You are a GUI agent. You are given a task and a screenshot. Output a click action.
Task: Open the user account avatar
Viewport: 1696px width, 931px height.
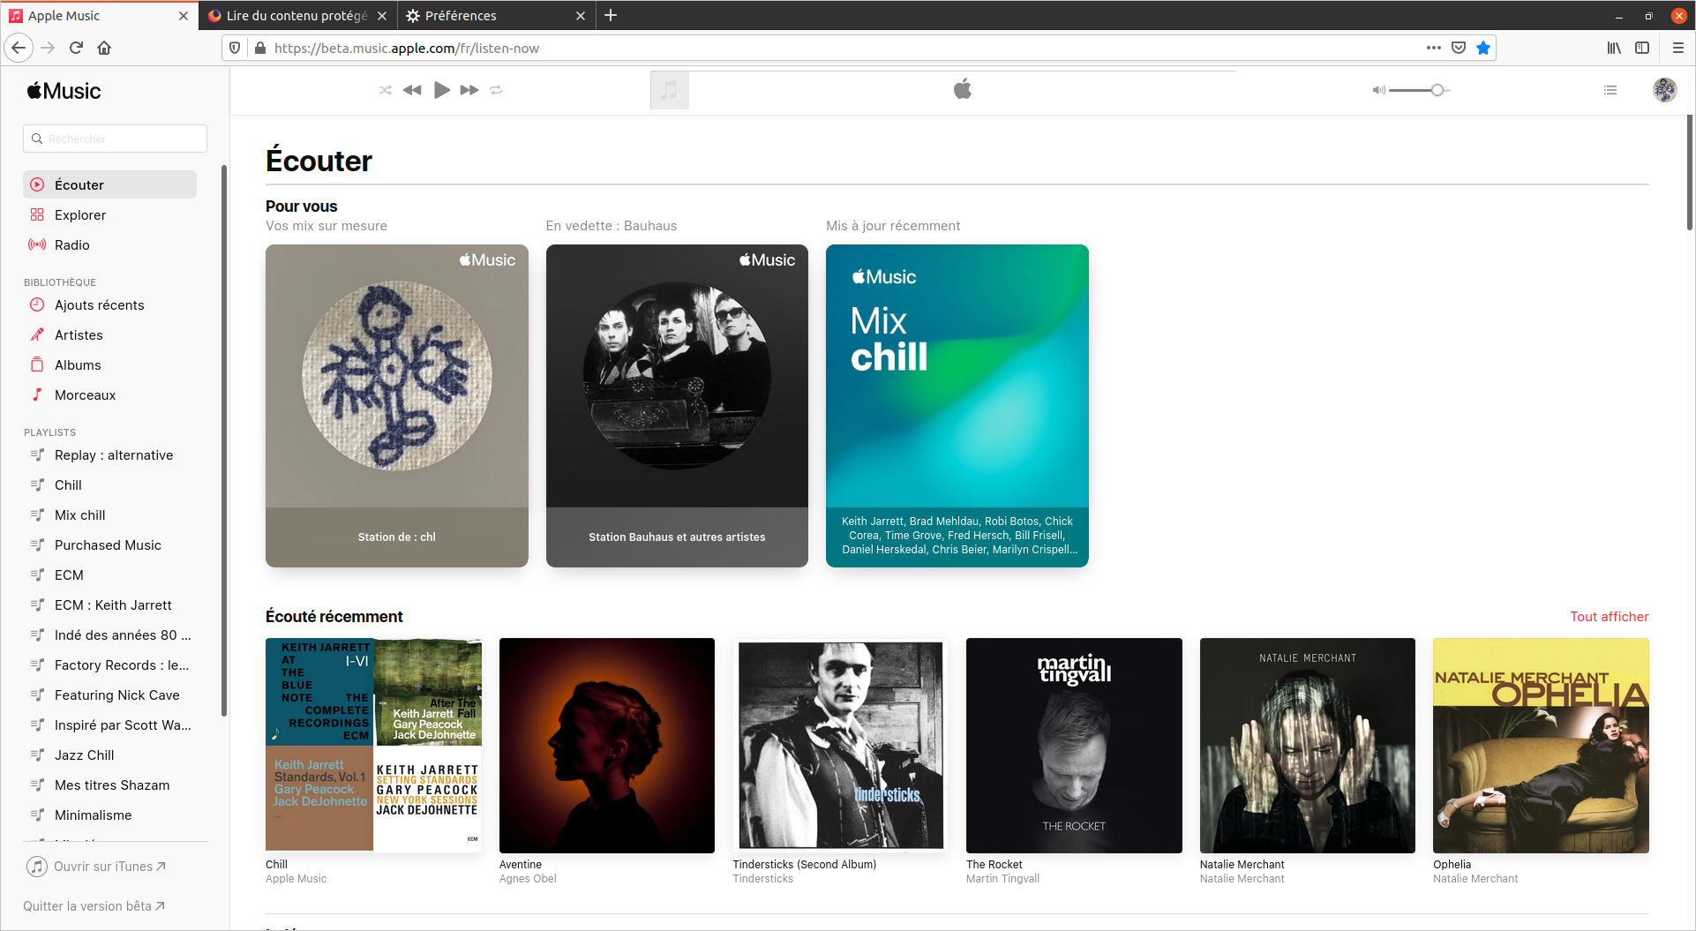click(1664, 90)
